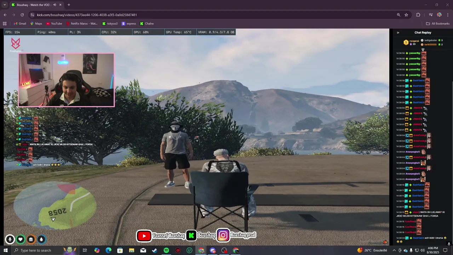This screenshot has height=255, width=453.
Task: Open the Gmail bookmark
Action: click(x=19, y=24)
